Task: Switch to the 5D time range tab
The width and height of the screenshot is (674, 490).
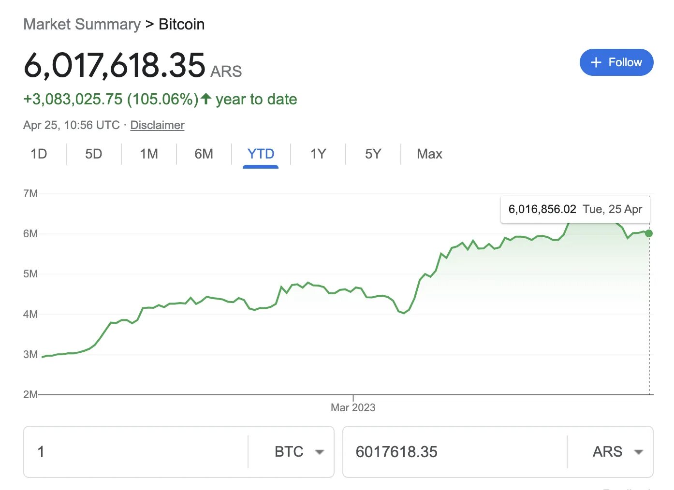Action: [x=93, y=154]
